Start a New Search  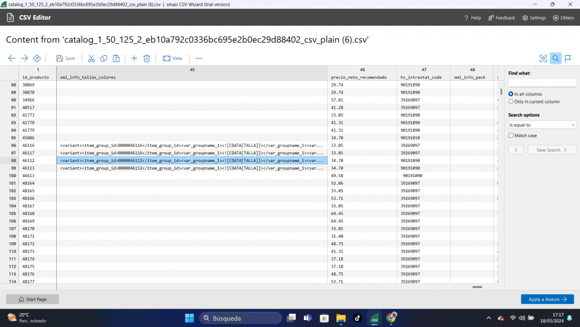552,150
